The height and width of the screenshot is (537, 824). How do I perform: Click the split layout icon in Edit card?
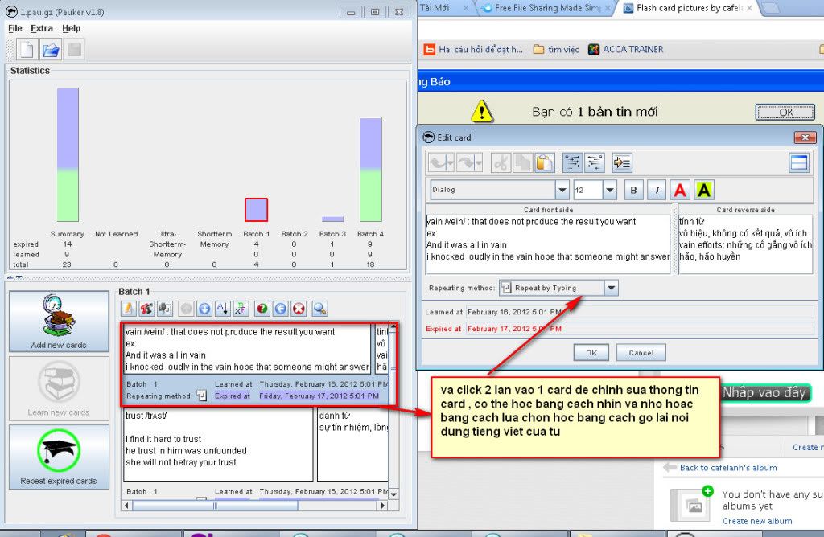(798, 162)
